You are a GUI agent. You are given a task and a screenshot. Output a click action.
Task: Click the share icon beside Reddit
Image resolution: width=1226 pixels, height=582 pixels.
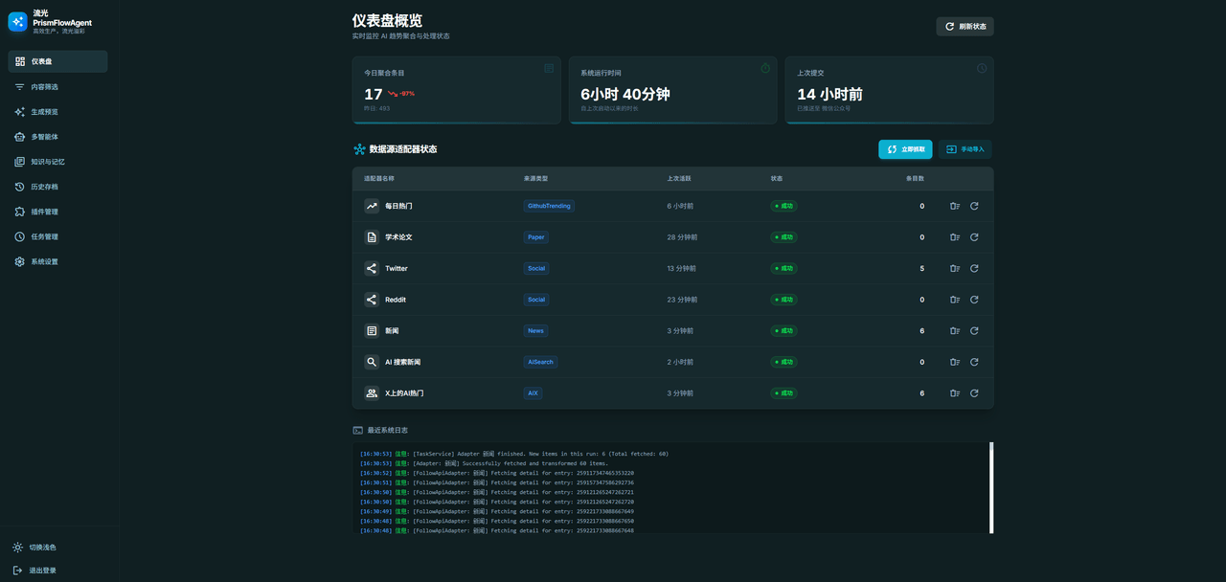tap(372, 300)
